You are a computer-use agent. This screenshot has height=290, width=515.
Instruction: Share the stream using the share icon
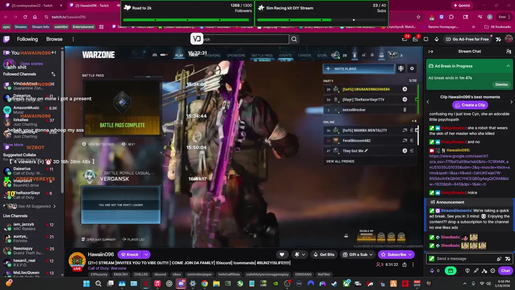click(x=404, y=265)
